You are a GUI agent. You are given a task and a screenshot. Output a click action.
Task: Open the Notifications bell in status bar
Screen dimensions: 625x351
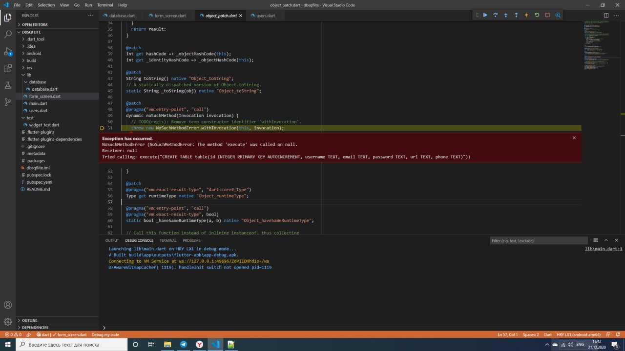(x=619, y=335)
